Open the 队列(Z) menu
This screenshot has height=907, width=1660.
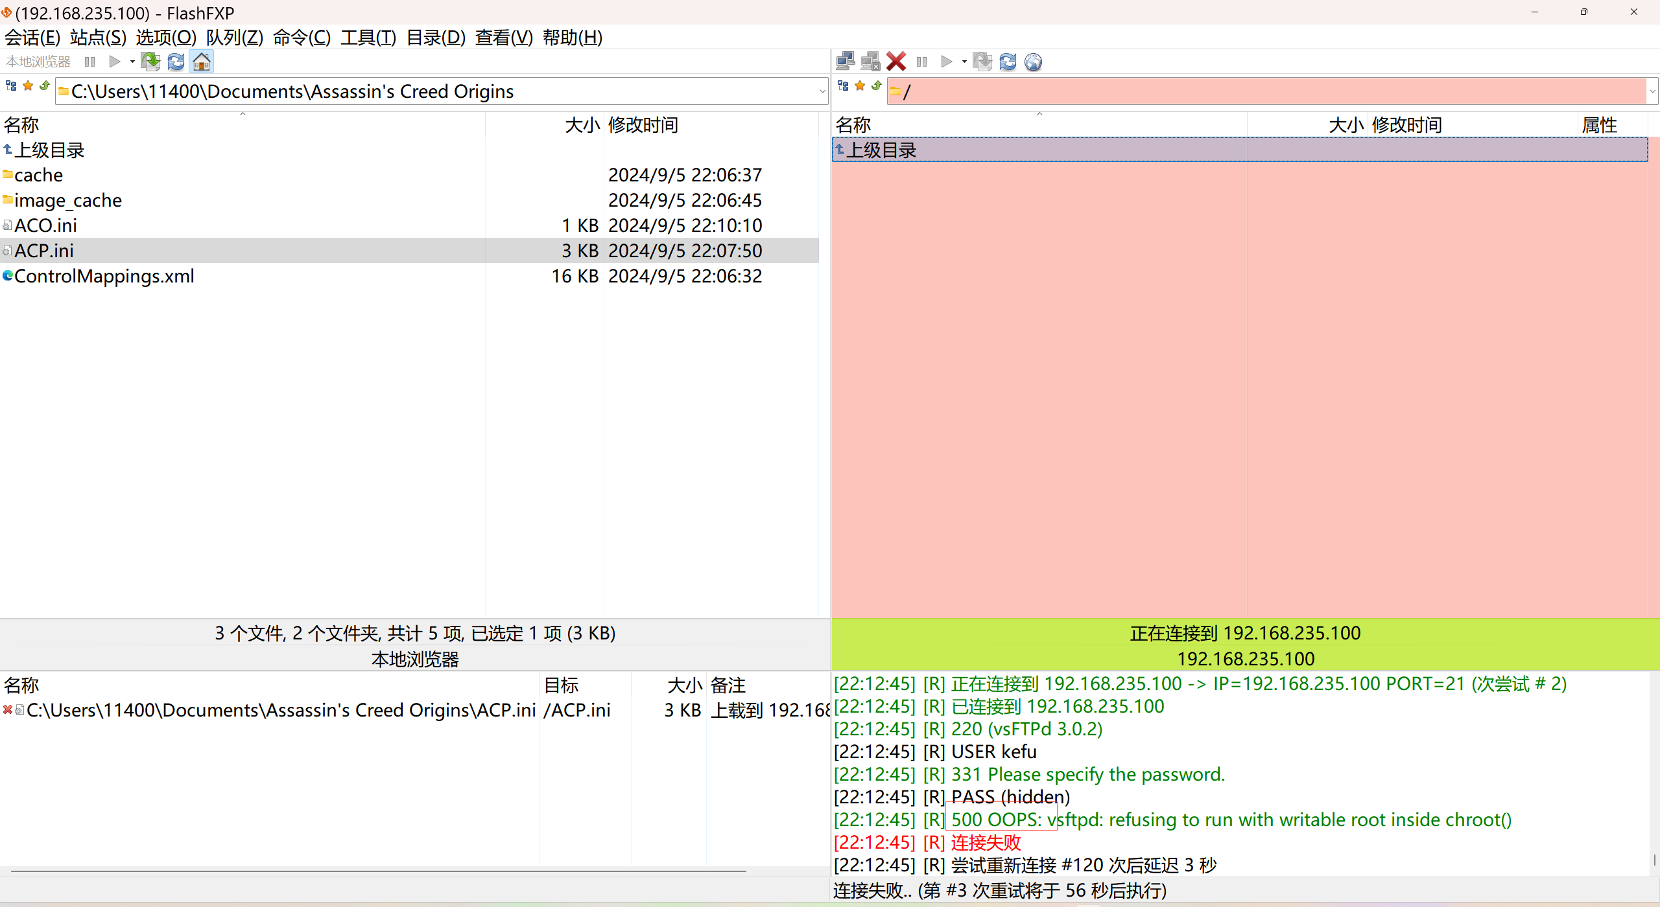pyautogui.click(x=234, y=38)
